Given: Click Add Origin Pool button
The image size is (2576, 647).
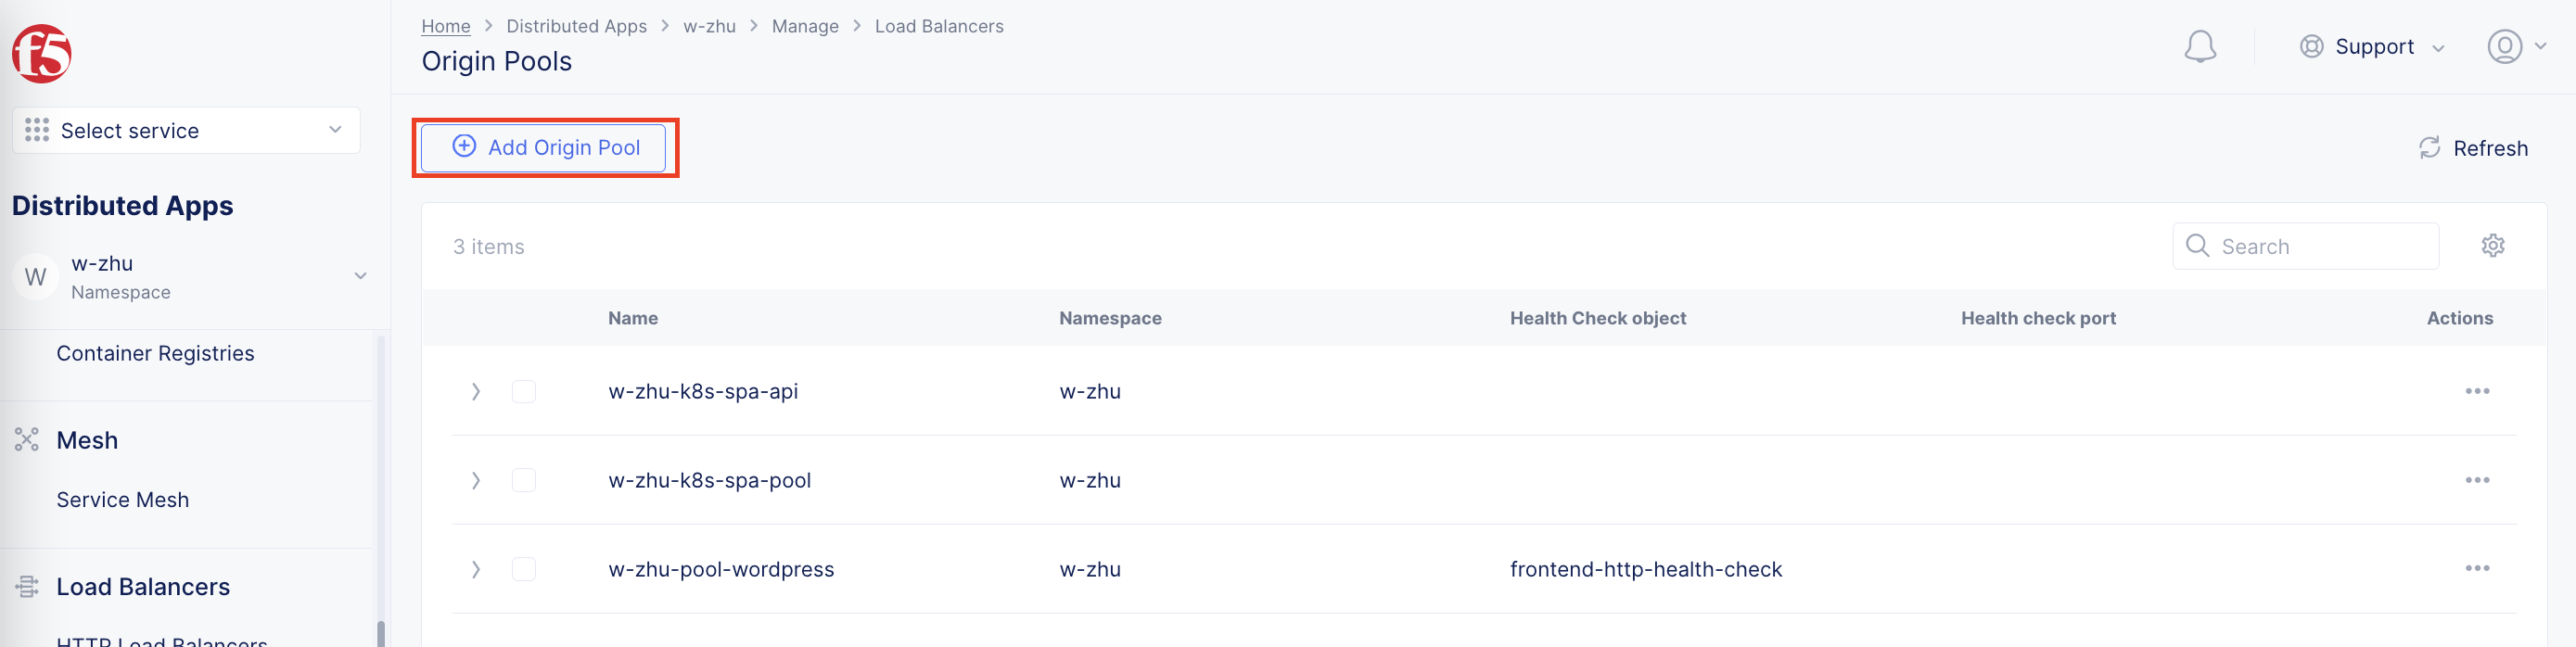Looking at the screenshot, I should tap(544, 148).
